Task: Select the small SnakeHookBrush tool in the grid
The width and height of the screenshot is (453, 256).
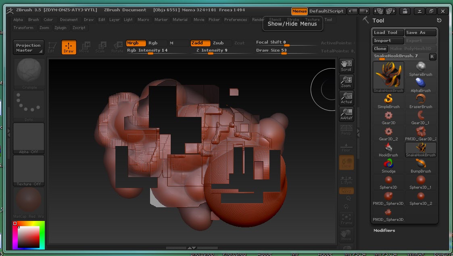Action: point(421,150)
